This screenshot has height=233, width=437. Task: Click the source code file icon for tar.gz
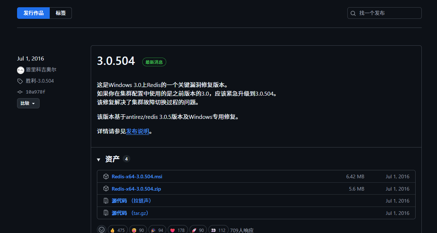tap(106, 213)
